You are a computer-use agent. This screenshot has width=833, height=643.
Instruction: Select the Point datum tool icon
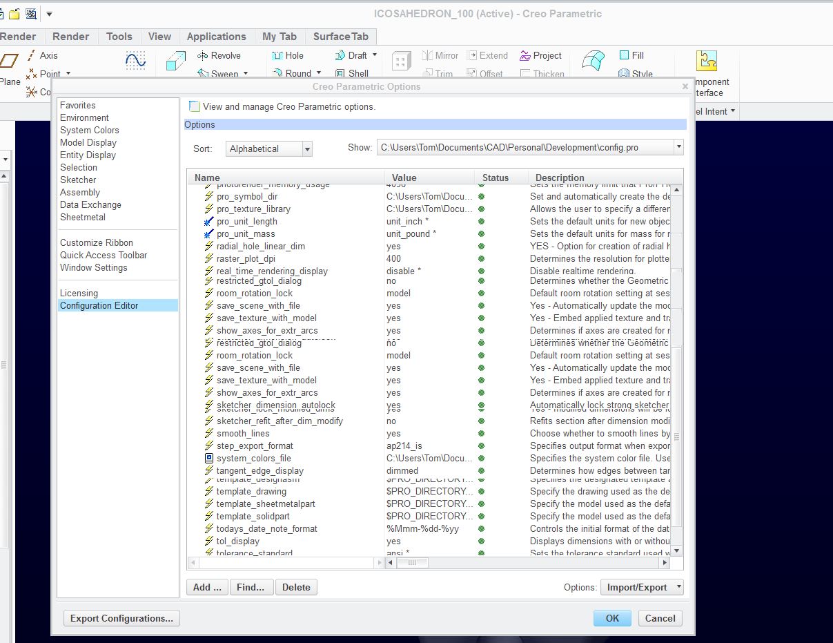click(31, 73)
